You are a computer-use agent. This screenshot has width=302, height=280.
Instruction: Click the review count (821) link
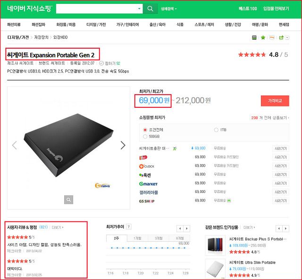(x=43, y=227)
